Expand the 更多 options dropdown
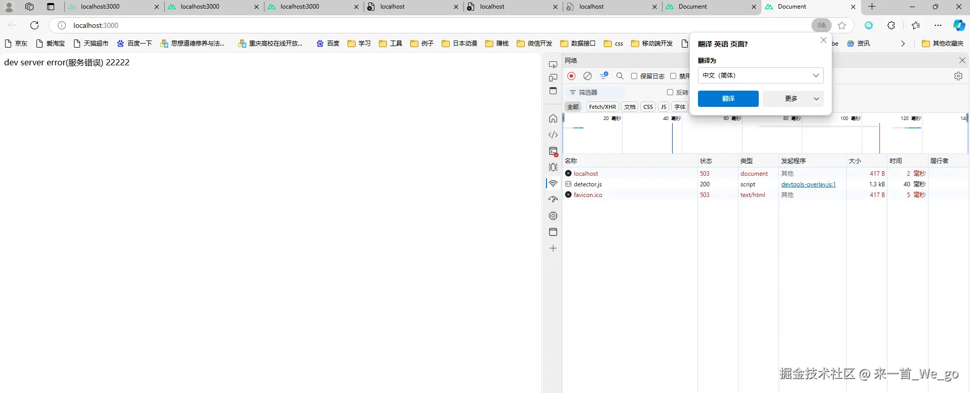The image size is (970, 393). click(x=793, y=99)
